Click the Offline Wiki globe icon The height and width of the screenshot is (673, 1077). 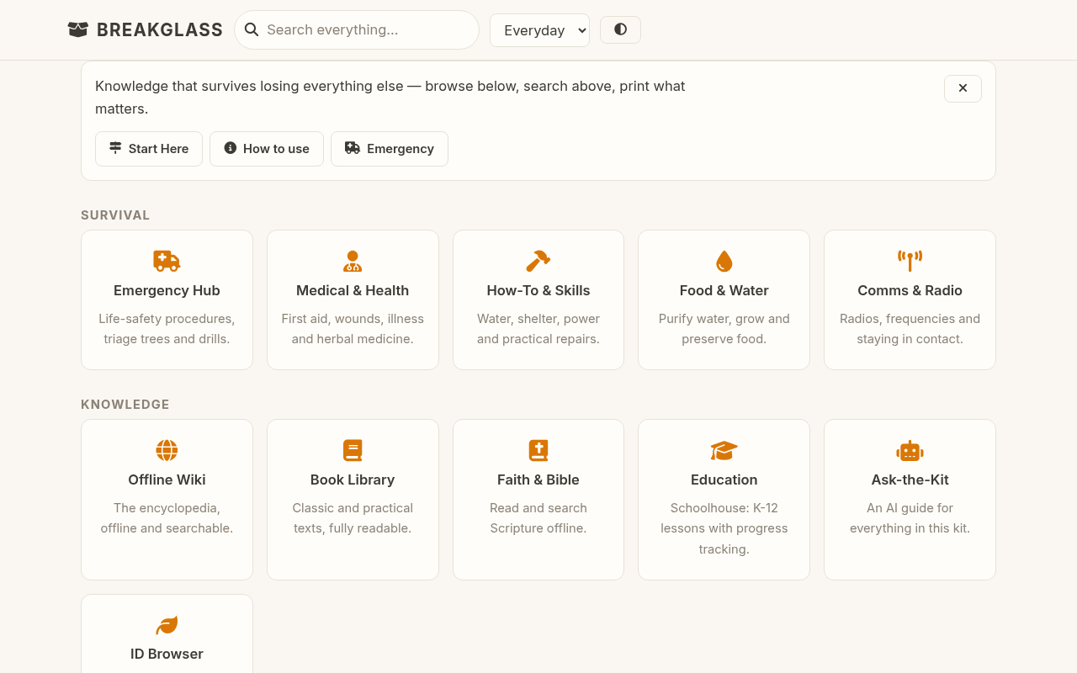[x=167, y=450]
